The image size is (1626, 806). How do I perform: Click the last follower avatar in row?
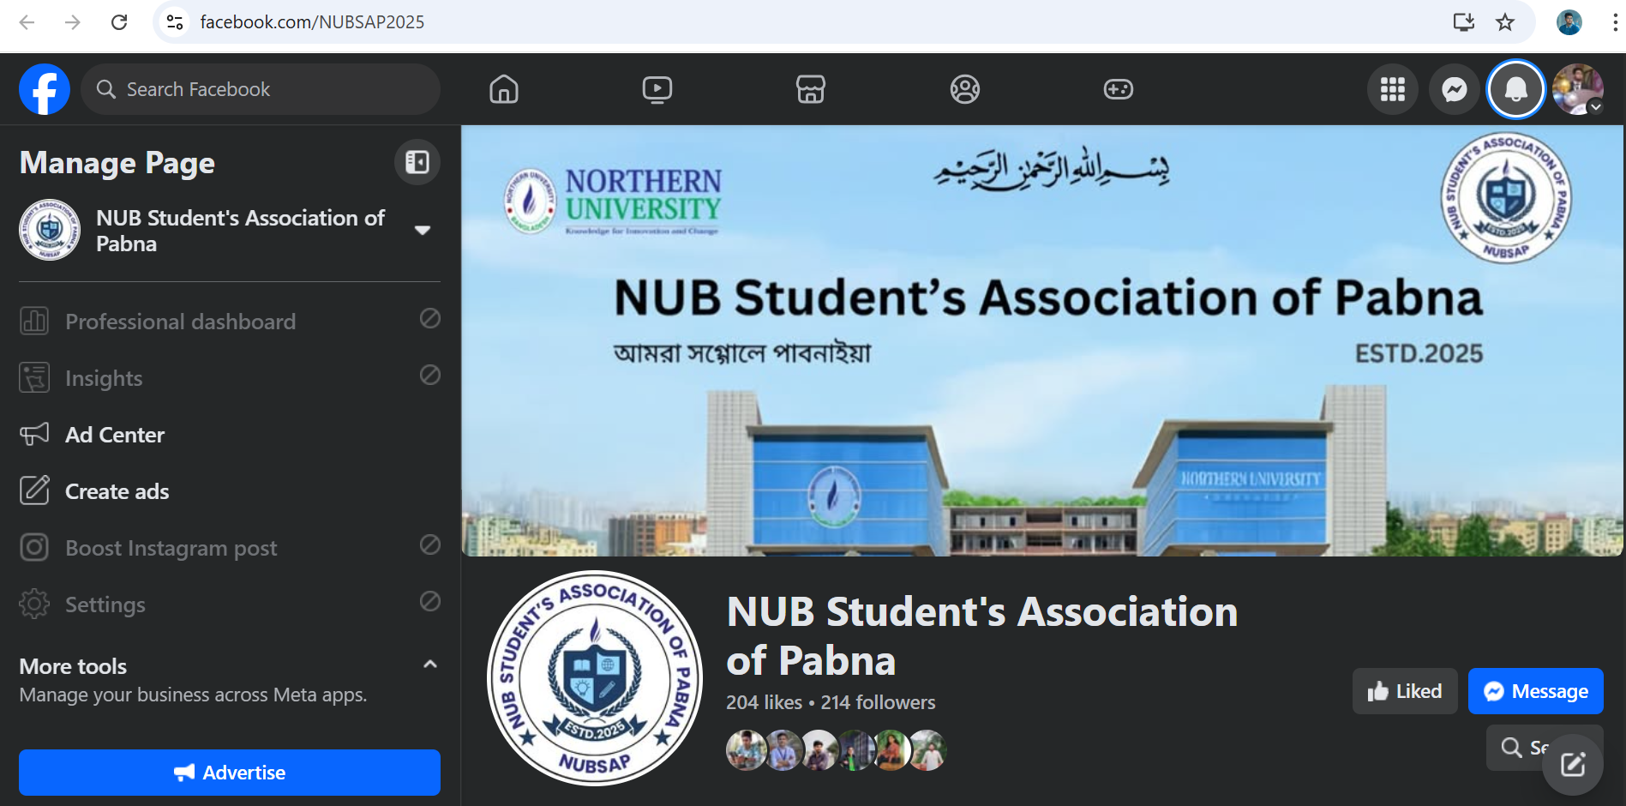(x=927, y=750)
